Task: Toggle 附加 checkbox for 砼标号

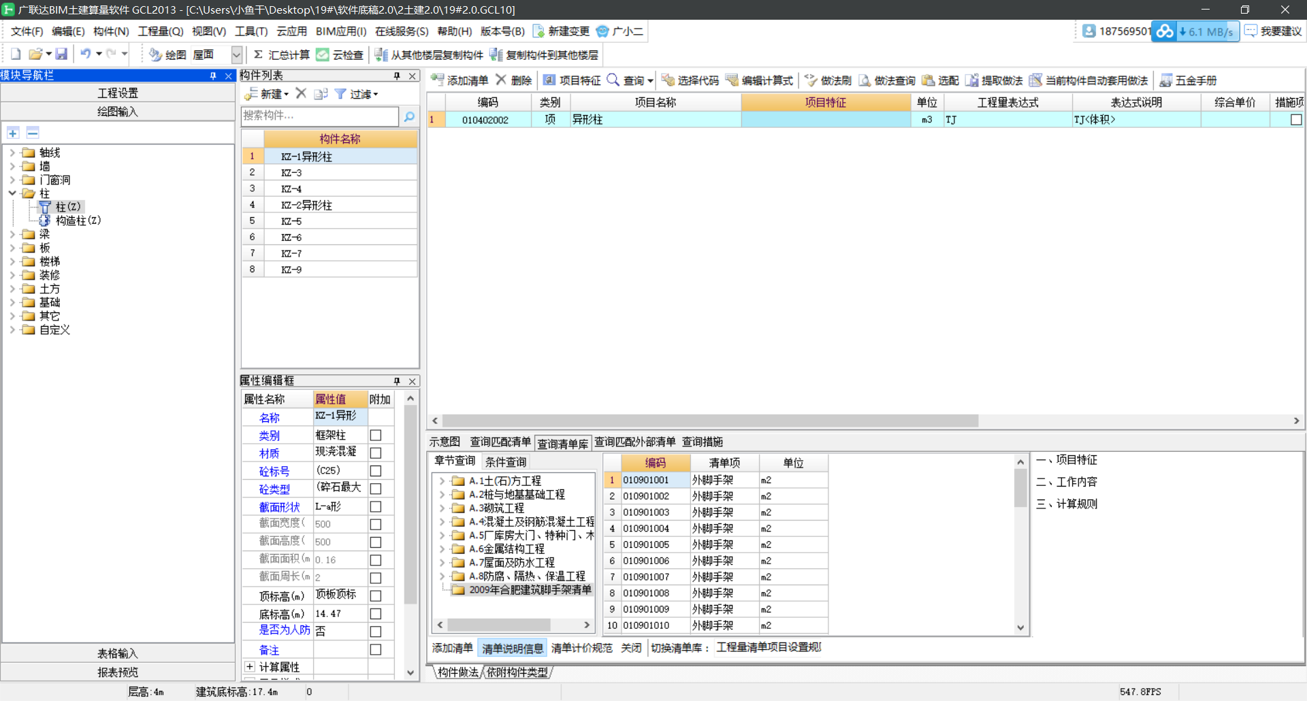Action: click(375, 471)
